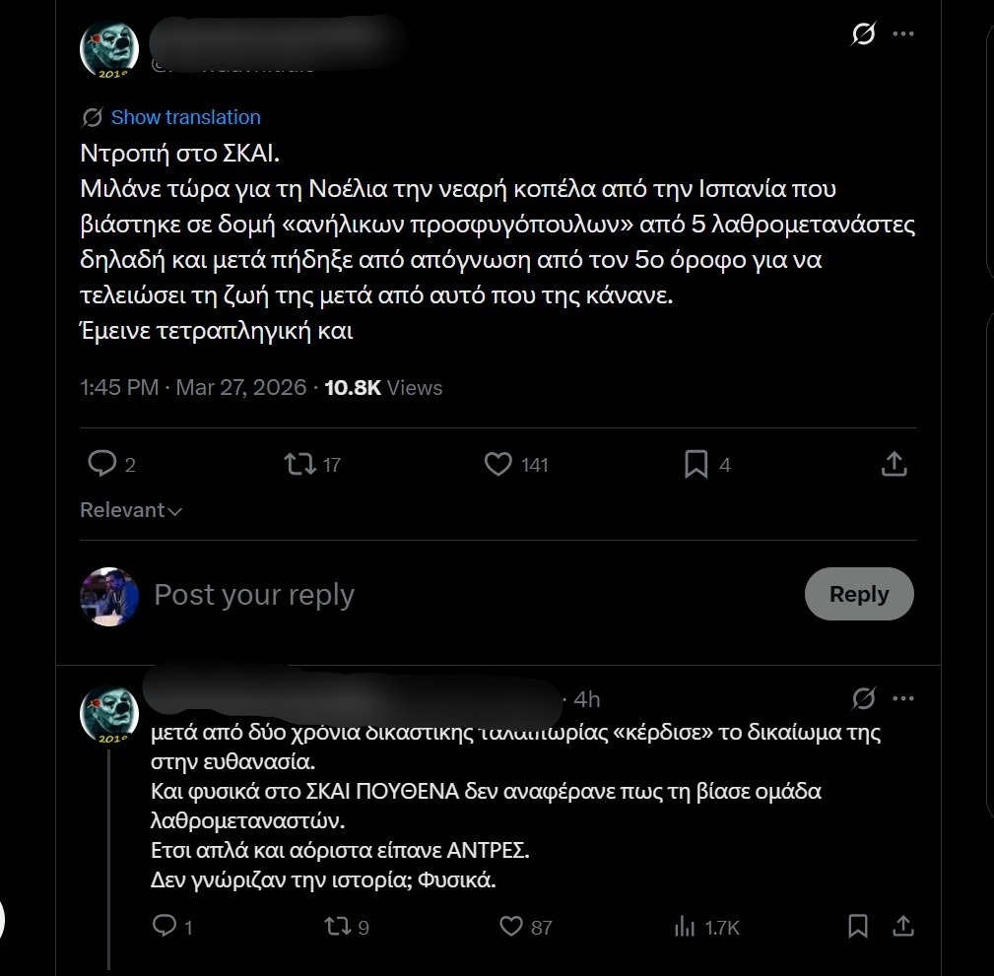Share the main post via share icon
Viewport: 994px width, 976px height.
894,464
